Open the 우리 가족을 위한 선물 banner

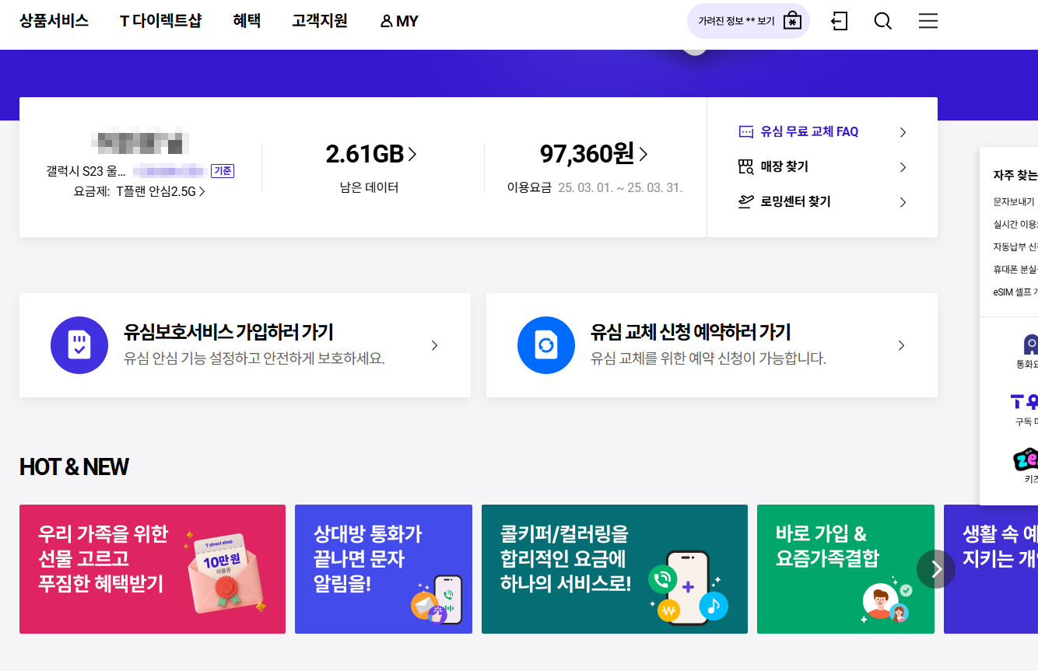153,569
